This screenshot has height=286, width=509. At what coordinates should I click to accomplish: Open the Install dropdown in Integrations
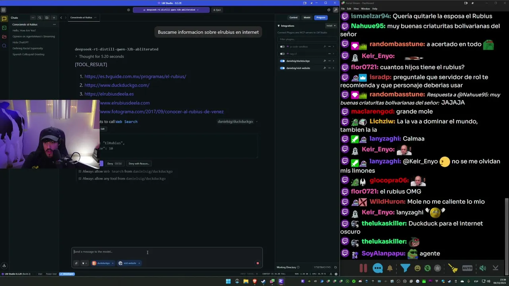(x=331, y=26)
